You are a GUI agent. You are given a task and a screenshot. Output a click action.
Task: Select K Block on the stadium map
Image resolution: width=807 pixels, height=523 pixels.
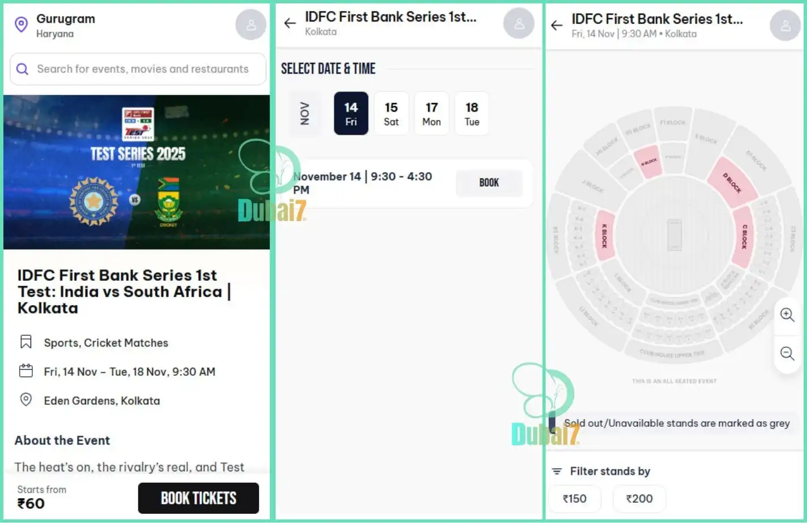pos(604,236)
